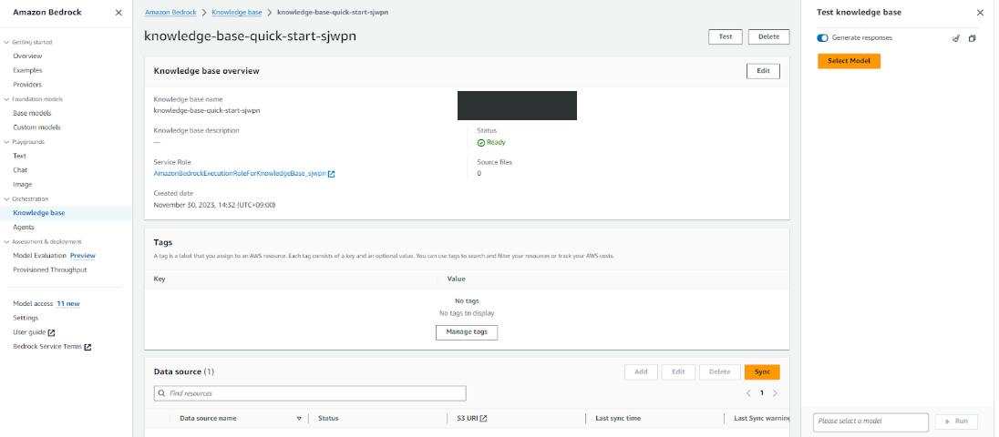
Task: Sort by Data source name column arrow
Action: [299, 419]
